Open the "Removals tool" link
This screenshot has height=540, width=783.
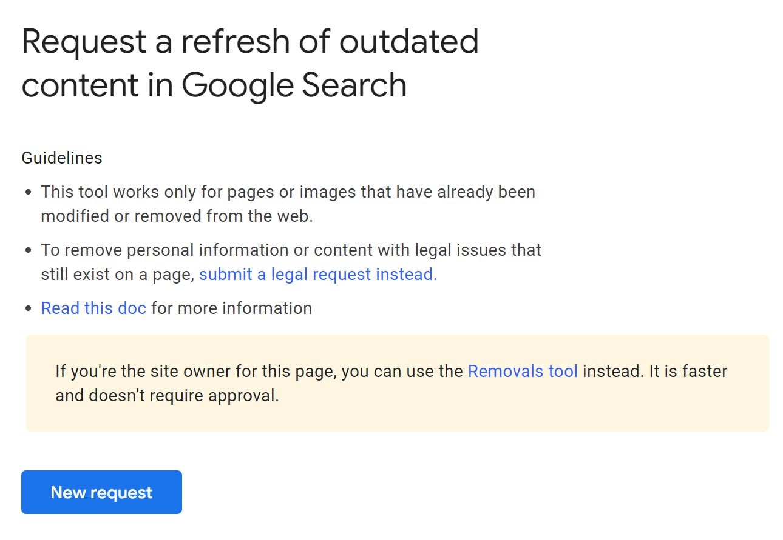coord(522,371)
